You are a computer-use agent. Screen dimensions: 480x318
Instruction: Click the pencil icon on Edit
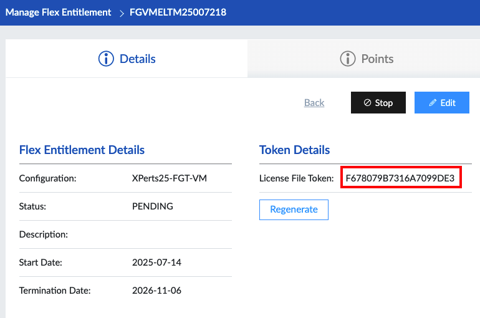click(433, 103)
